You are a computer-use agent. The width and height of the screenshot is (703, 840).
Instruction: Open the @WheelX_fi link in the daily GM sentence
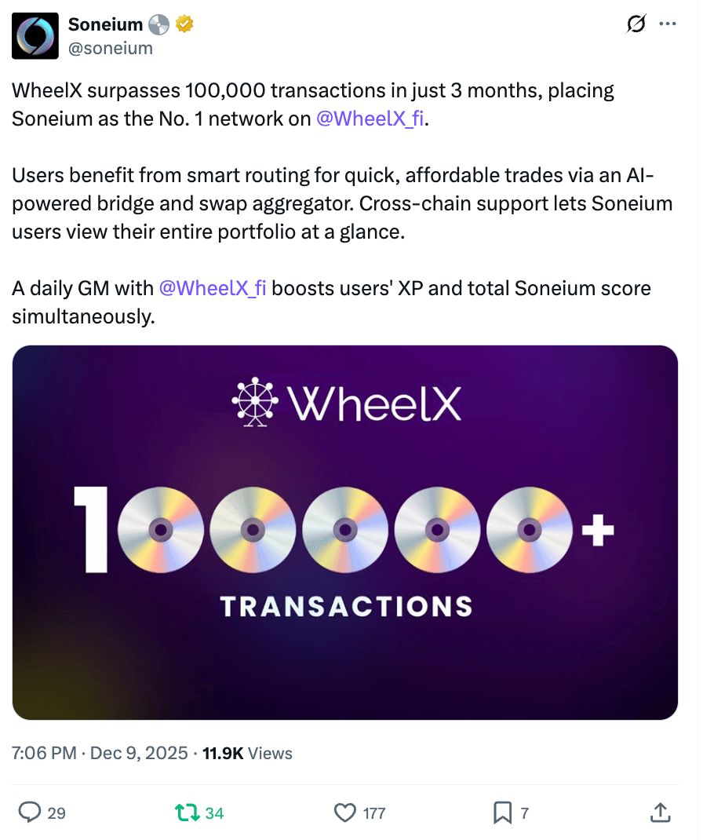213,288
